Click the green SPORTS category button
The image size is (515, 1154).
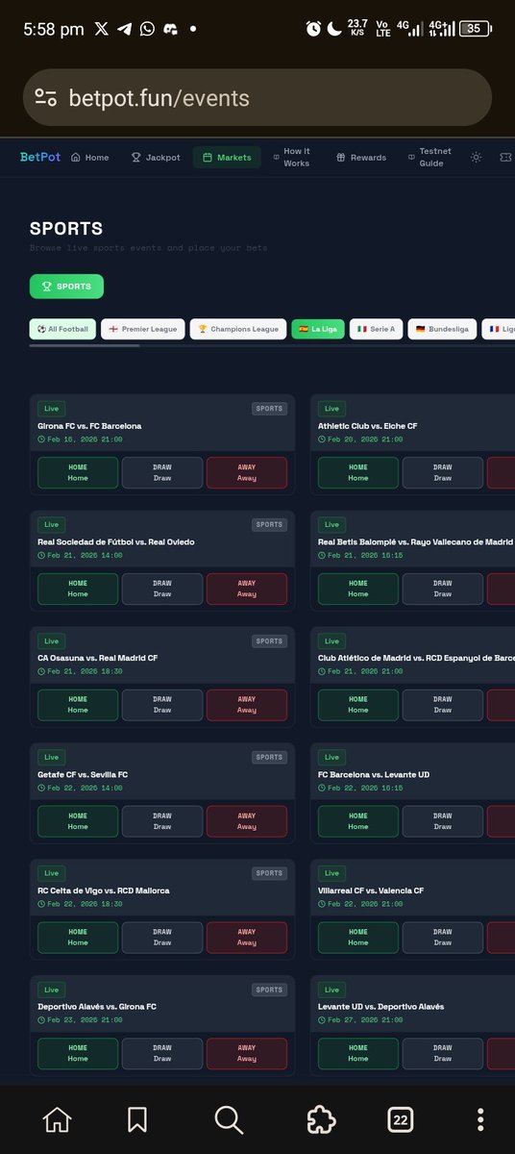pos(66,286)
